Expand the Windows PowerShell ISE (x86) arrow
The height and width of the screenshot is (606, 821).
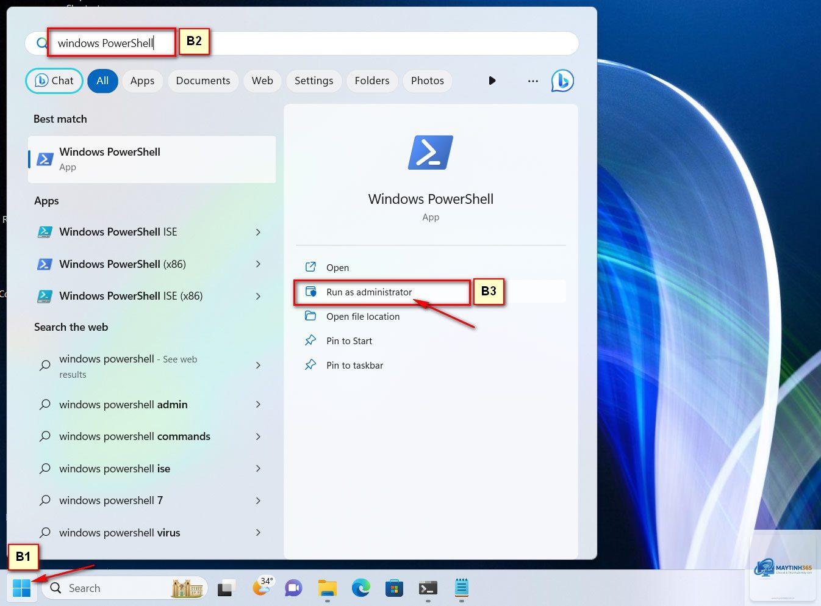tap(258, 296)
